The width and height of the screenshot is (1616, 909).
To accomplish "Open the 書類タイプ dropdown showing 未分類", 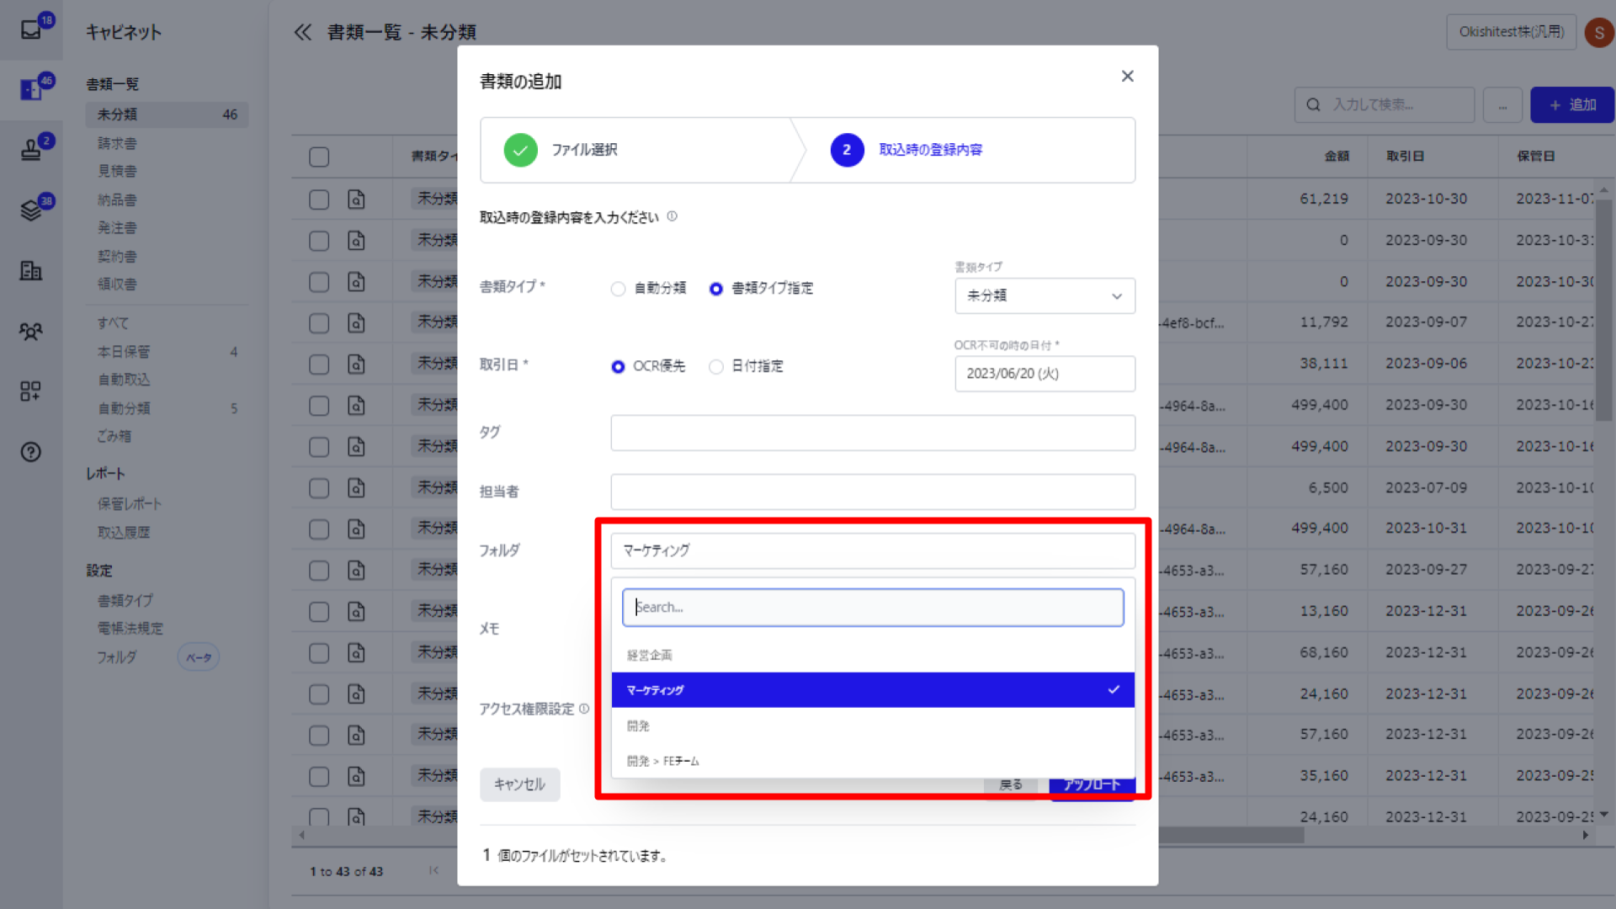I will 1045,296.
